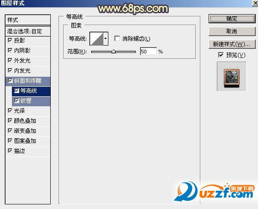258x209 pixels.
Task: Toggle the 描边 stroke checkbox
Action: 10,151
